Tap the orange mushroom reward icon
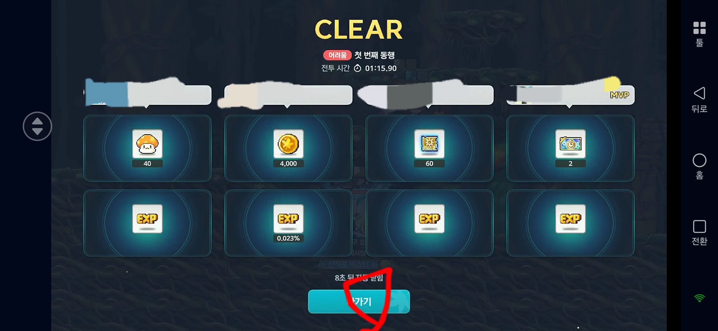This screenshot has width=718, height=331. click(147, 144)
